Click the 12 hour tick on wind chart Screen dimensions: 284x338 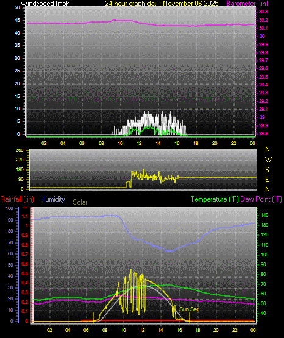coord(139,143)
